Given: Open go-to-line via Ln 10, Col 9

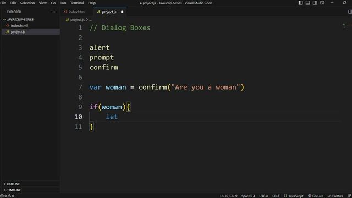Looking at the screenshot, I should (229, 196).
